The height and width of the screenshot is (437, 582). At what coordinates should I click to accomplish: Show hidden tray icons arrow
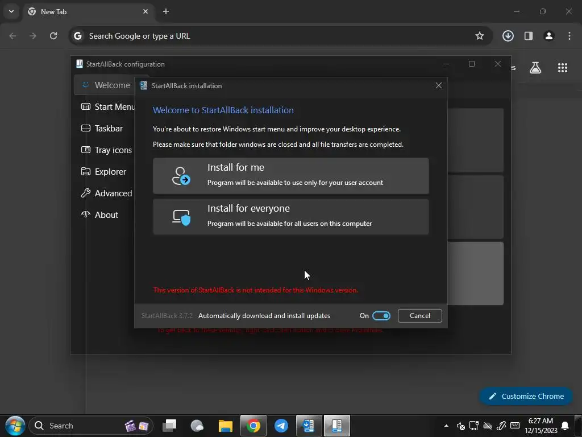[x=447, y=426]
